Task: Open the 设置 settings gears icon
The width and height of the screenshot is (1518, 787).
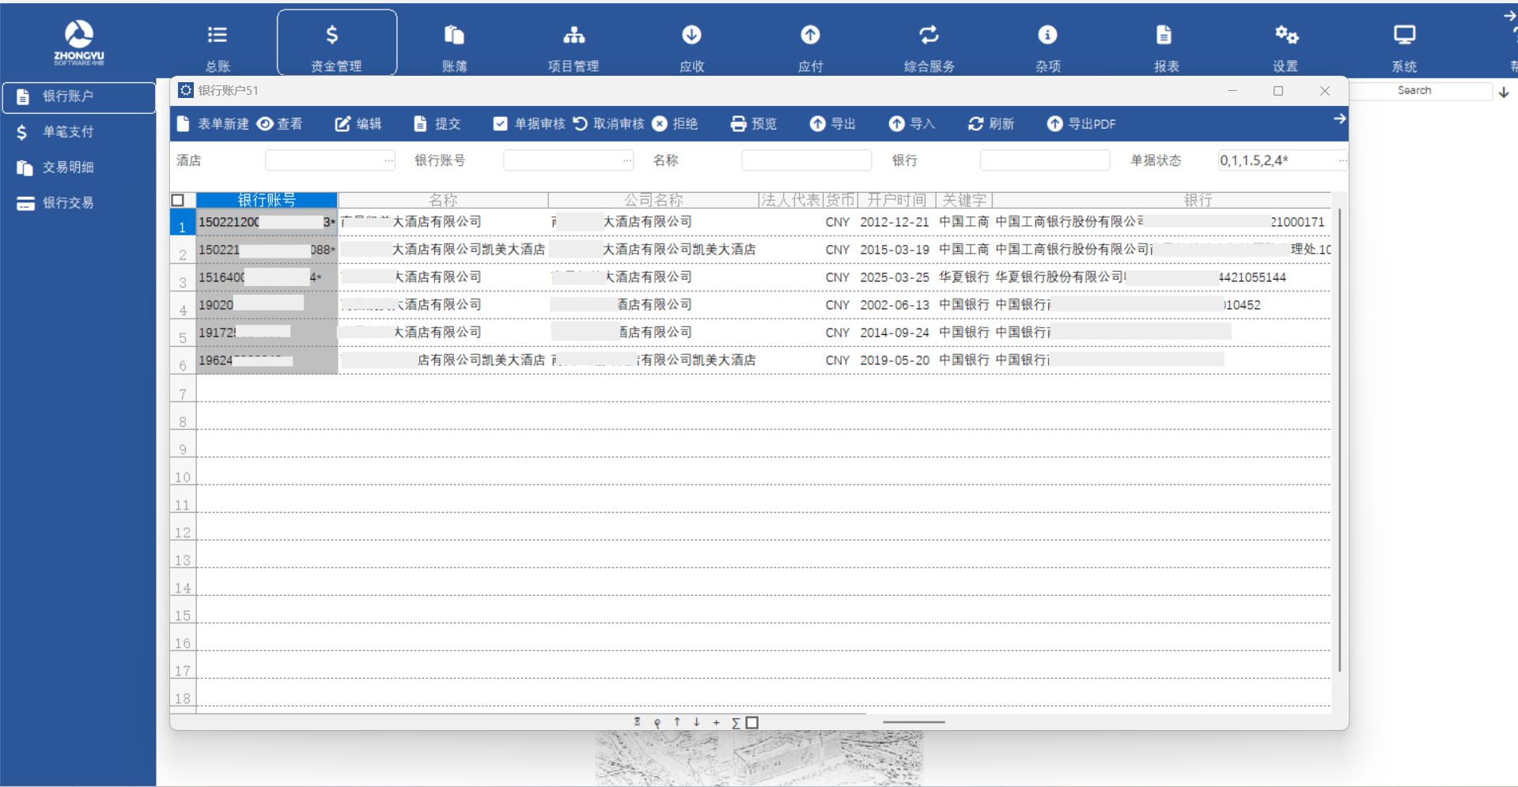Action: pos(1285,35)
